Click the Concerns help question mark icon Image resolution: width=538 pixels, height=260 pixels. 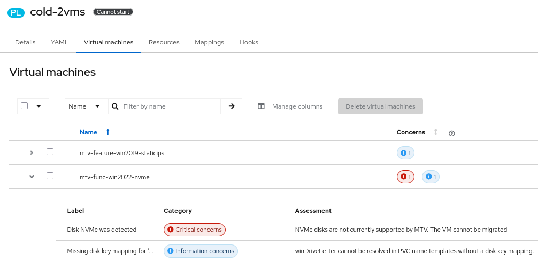pyautogui.click(x=452, y=133)
